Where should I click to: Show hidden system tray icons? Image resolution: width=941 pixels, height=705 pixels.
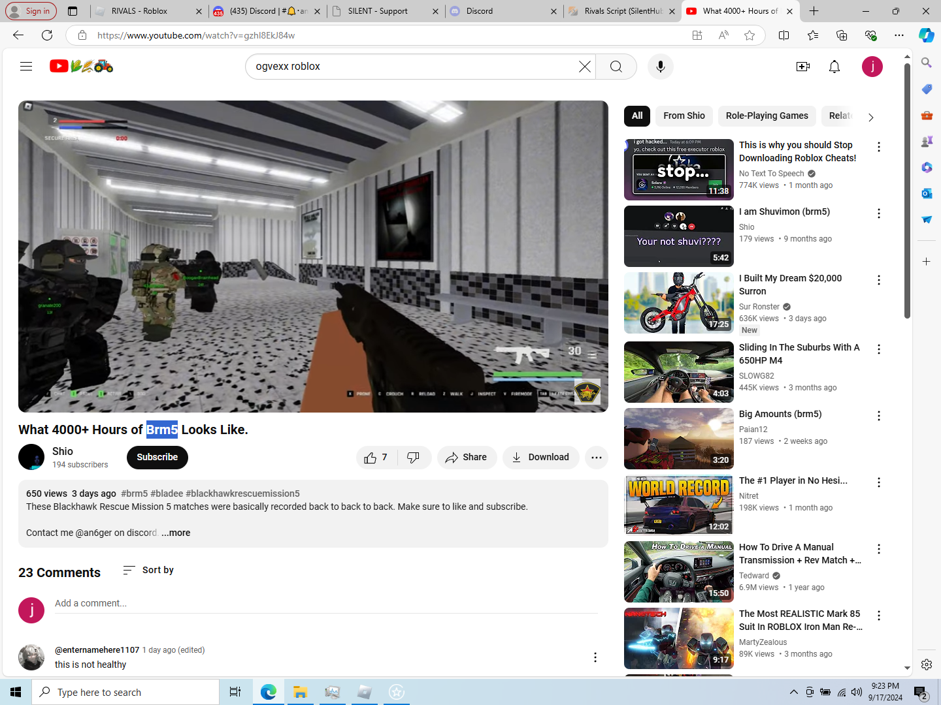point(793,692)
